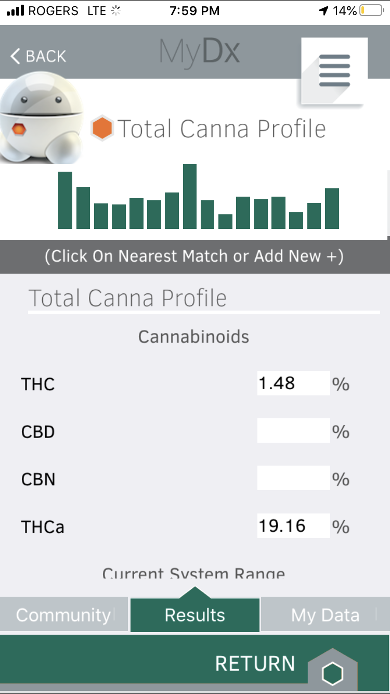
Task: Select the empty CBD percentage field
Action: [x=293, y=431]
